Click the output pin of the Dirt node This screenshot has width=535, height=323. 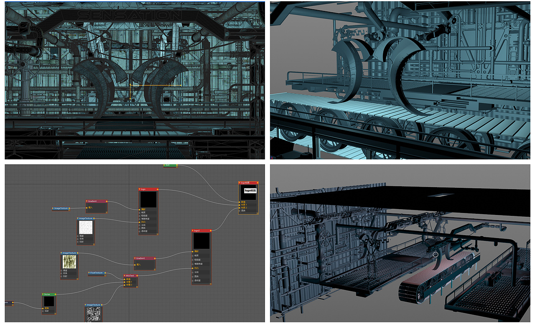point(177,165)
